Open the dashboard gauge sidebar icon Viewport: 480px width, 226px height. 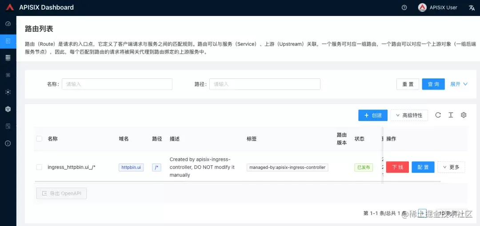8,24
